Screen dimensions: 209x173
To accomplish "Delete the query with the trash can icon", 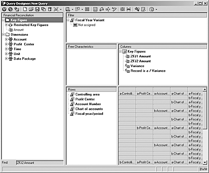I will [x=50, y=9].
